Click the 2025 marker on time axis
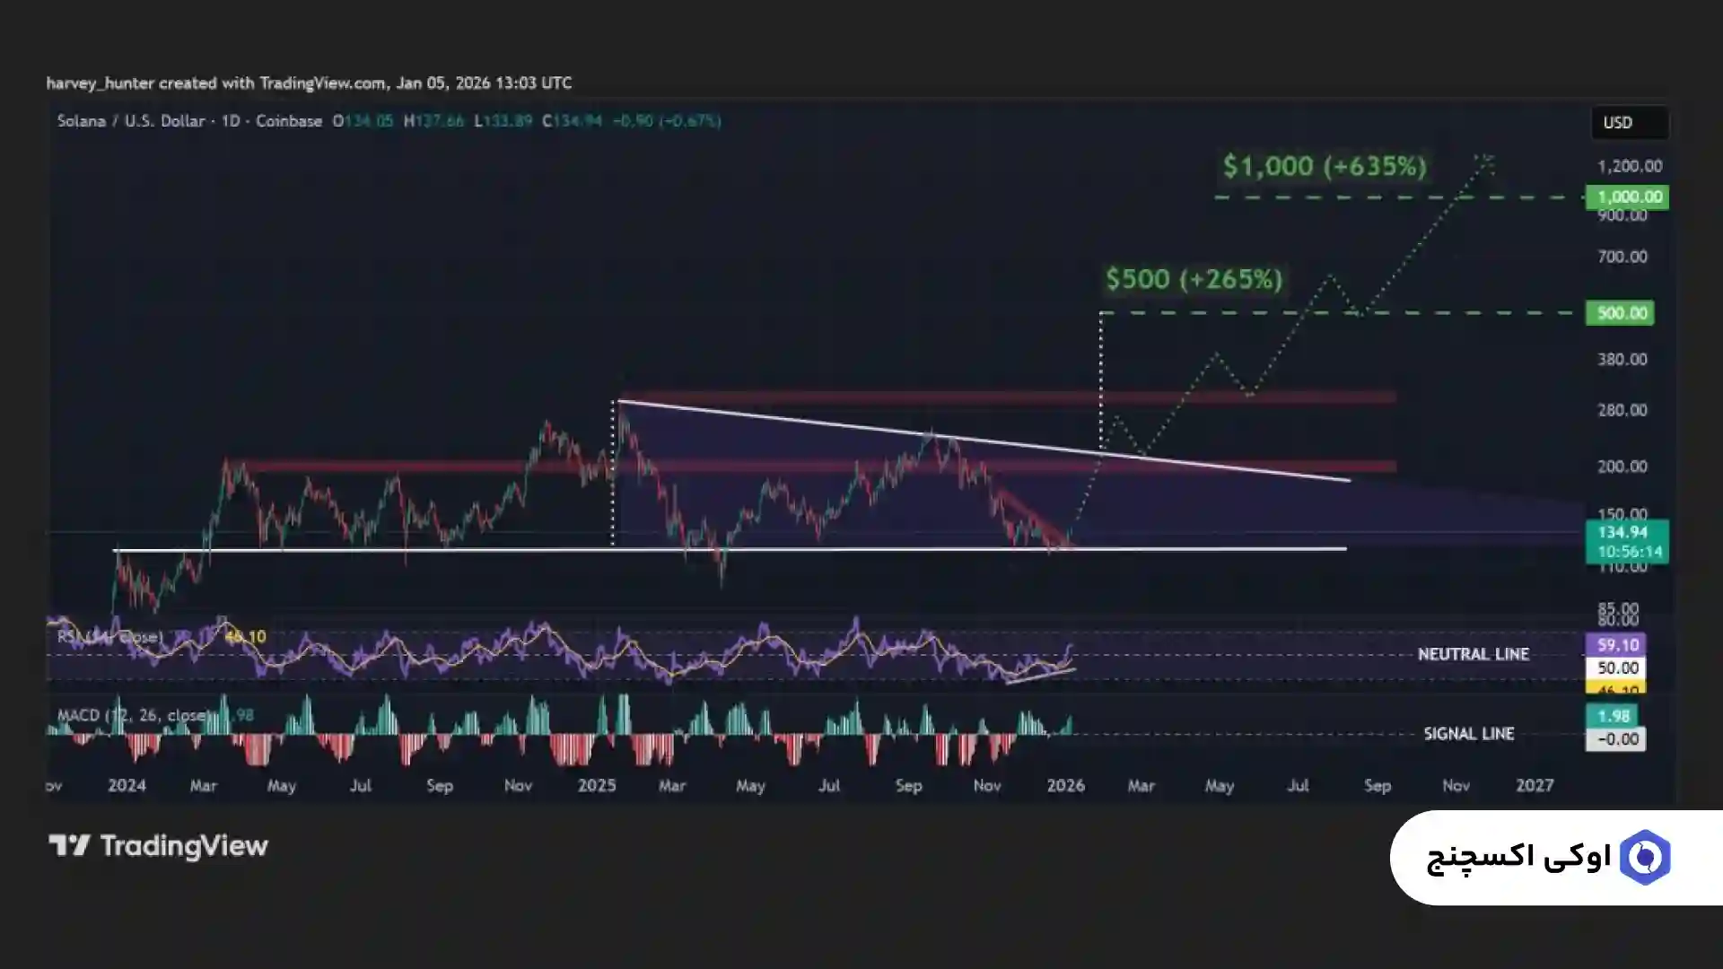Viewport: 1723px width, 969px height. pyautogui.click(x=597, y=786)
